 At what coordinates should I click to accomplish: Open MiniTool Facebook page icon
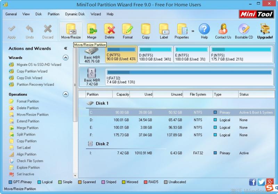[253, 182]
